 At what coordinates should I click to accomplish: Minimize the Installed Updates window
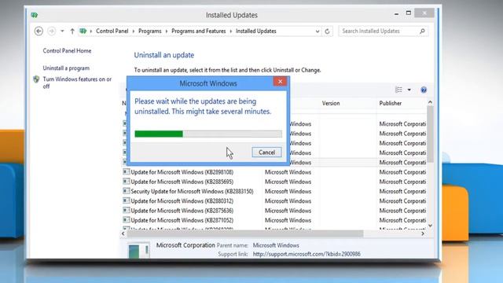point(396,14)
